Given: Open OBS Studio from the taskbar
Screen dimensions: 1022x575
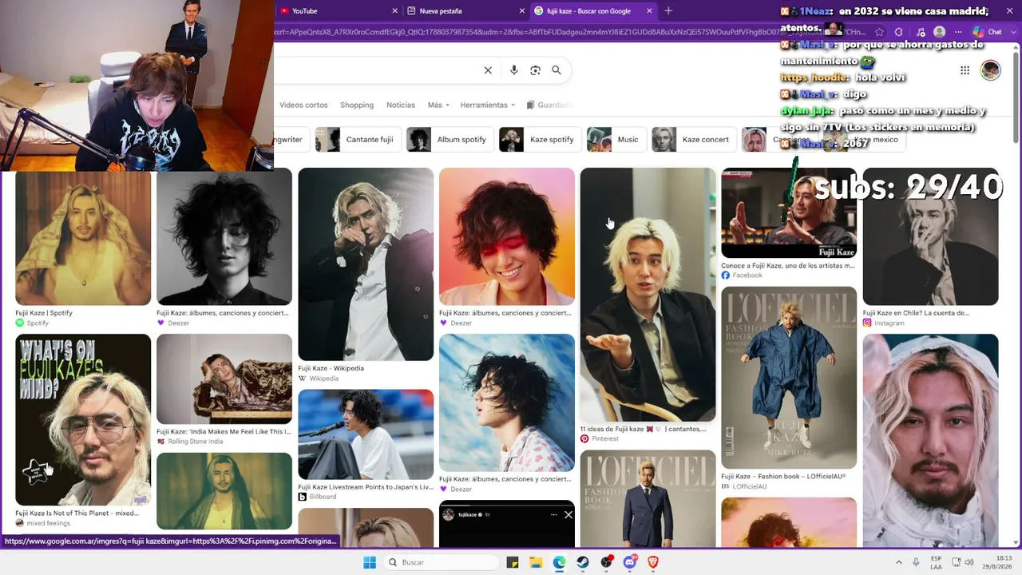Looking at the screenshot, I should 607,562.
